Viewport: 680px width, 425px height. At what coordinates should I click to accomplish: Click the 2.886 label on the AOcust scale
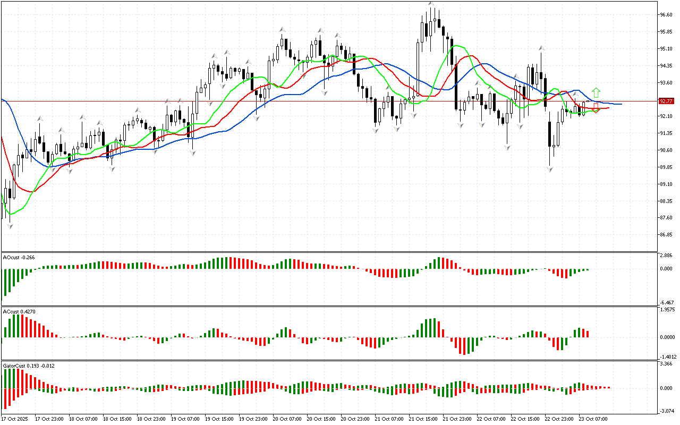tap(666, 256)
